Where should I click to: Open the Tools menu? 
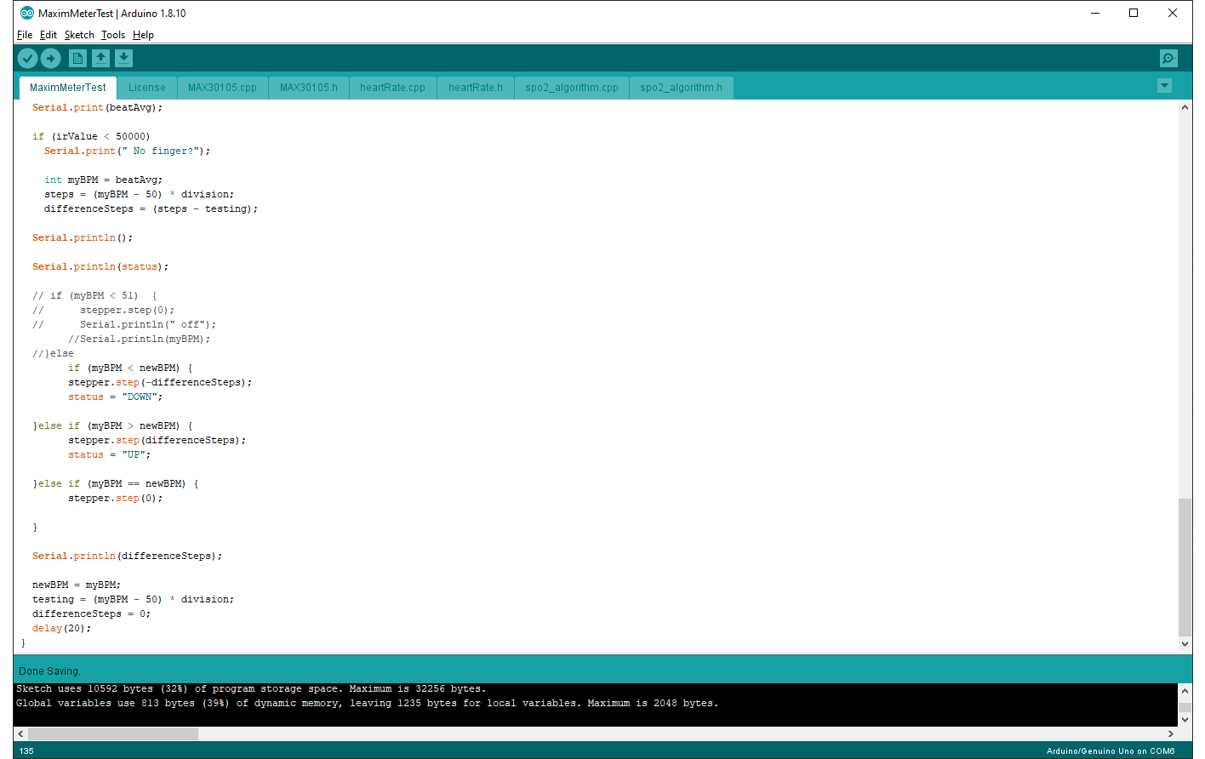(113, 35)
